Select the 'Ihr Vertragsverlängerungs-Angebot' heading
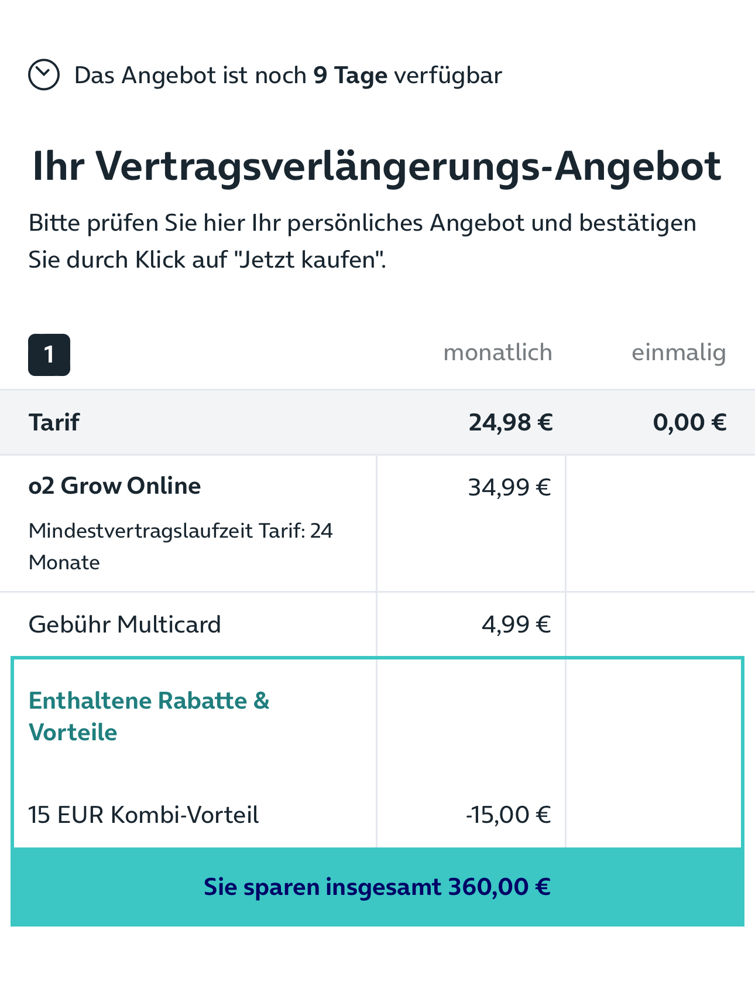Screen dimensions: 755x981 (x=377, y=167)
